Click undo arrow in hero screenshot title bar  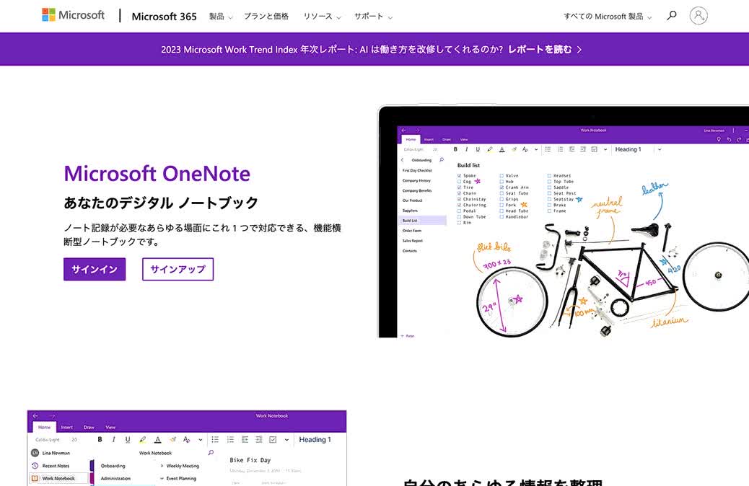click(x=729, y=139)
